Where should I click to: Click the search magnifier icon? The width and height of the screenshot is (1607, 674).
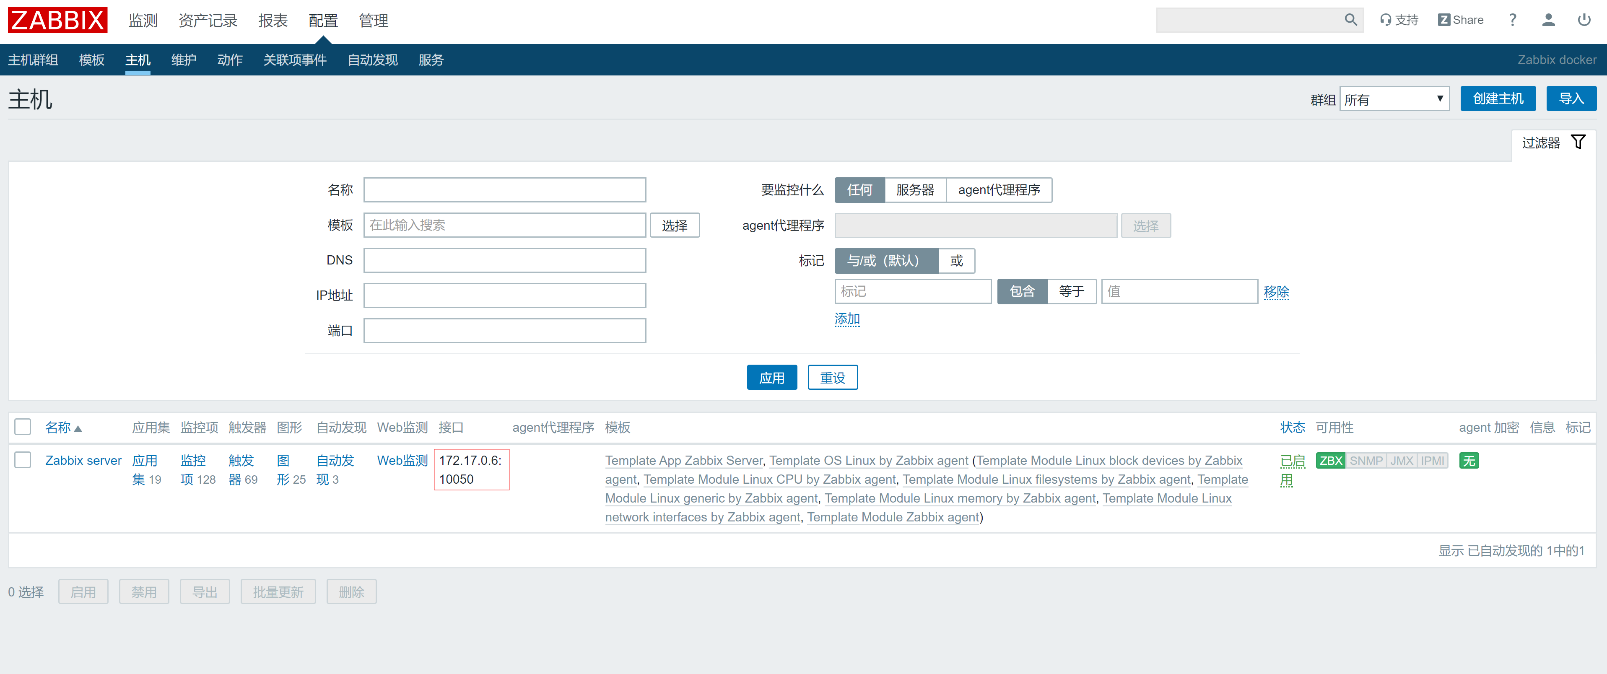[x=1350, y=19]
